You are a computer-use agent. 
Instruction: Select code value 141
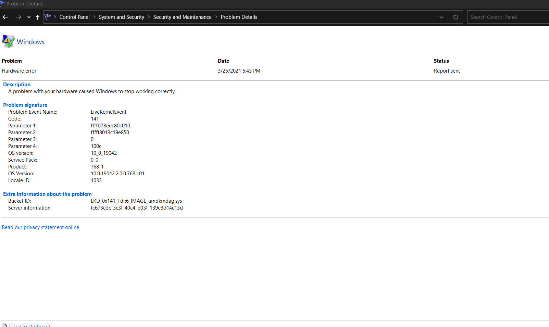coord(95,119)
